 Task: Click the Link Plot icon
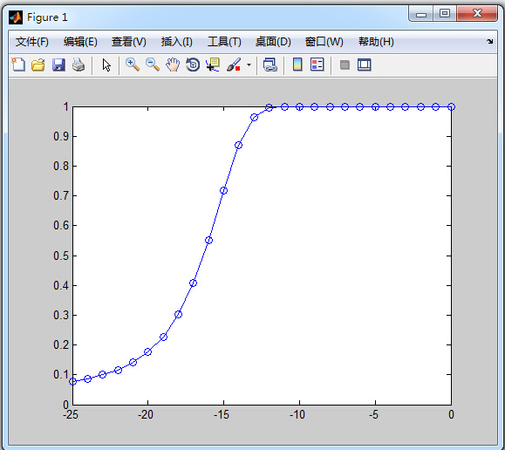270,65
